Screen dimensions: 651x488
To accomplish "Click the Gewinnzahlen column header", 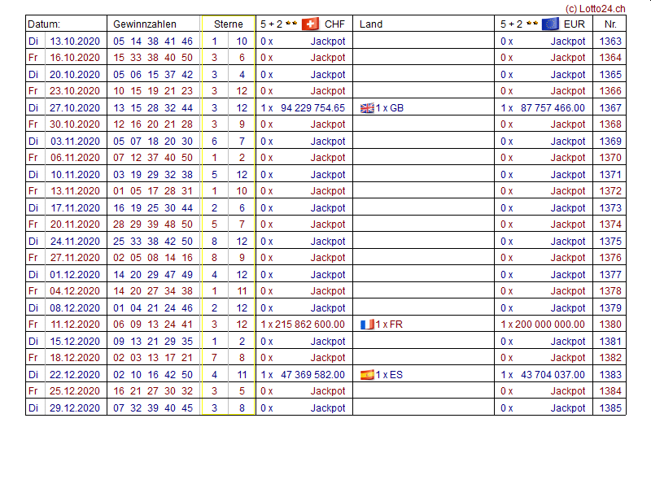I will click(145, 24).
